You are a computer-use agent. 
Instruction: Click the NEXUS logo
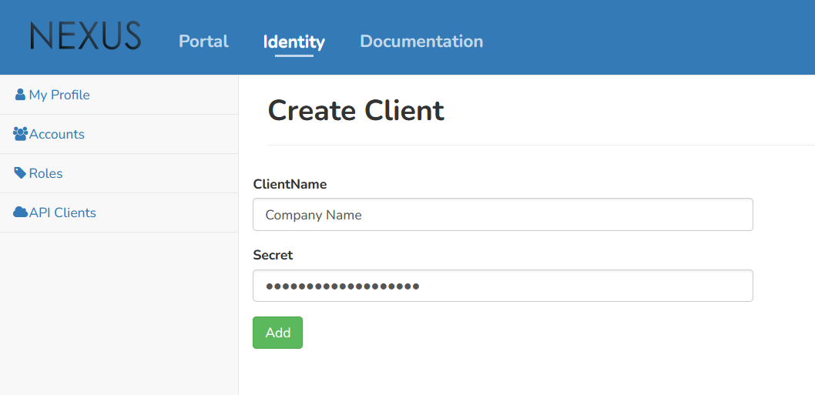tap(86, 36)
